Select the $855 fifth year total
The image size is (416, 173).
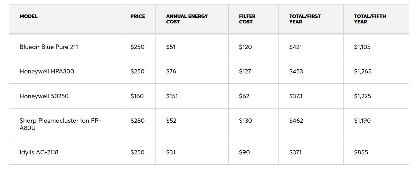coord(361,152)
